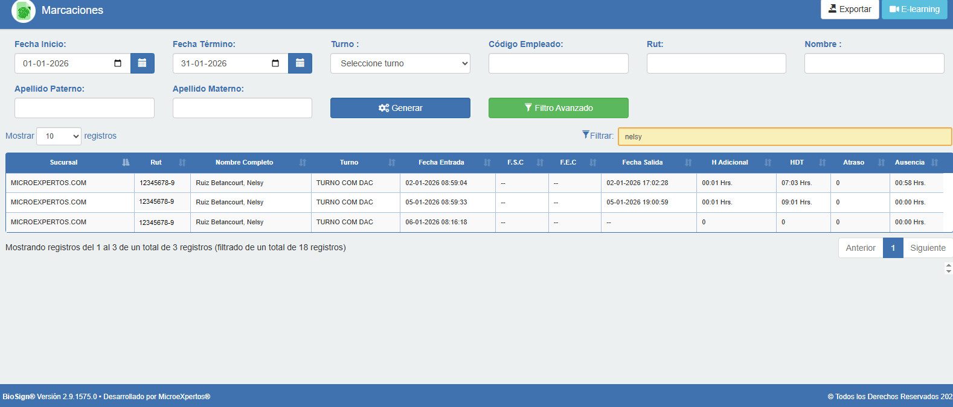Click sort icon on H Adicional column
This screenshot has height=407, width=953.
pos(768,162)
